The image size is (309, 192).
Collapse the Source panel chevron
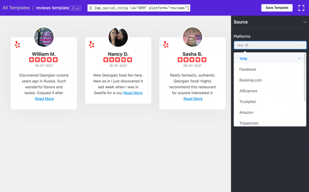305,22
